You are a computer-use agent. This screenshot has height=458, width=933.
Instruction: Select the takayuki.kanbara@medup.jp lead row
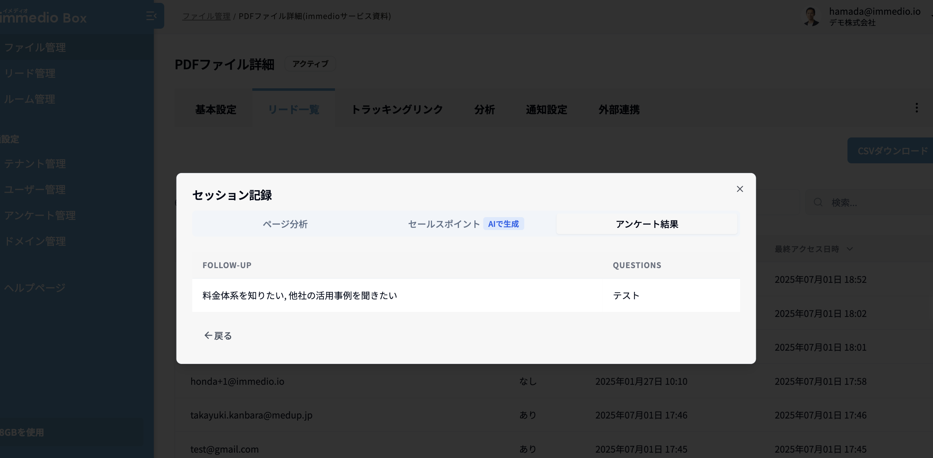pos(251,415)
